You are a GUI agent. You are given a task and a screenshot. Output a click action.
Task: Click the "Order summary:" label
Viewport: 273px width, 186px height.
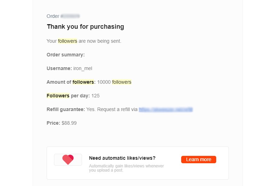point(66,55)
